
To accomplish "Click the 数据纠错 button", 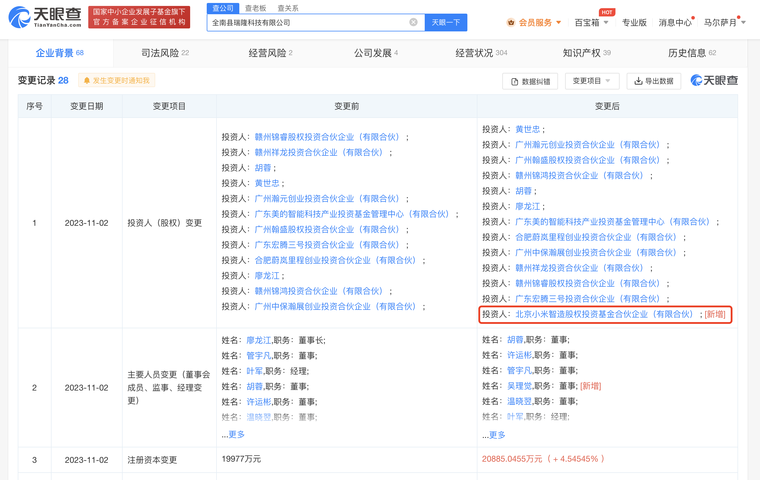I will [x=530, y=81].
